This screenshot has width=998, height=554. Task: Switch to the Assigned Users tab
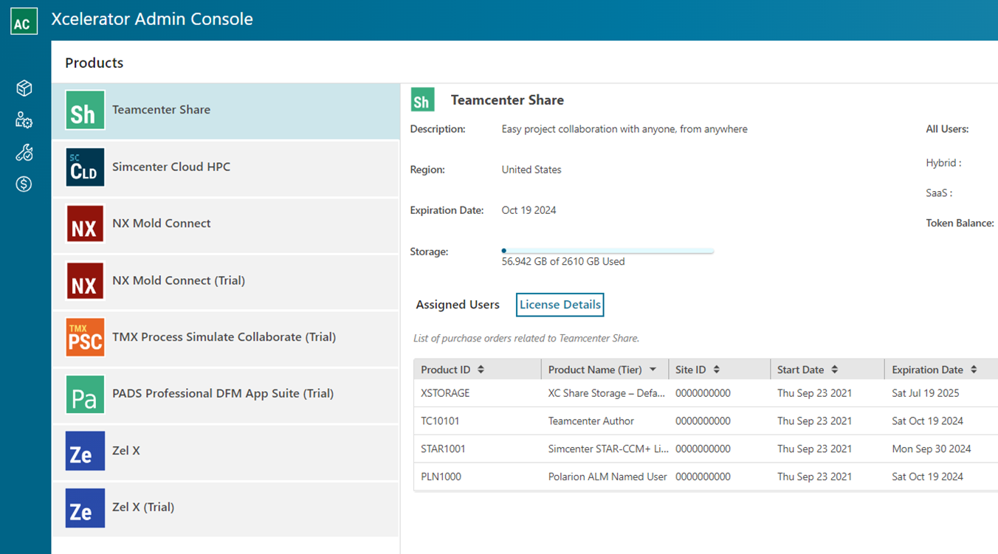[457, 305]
